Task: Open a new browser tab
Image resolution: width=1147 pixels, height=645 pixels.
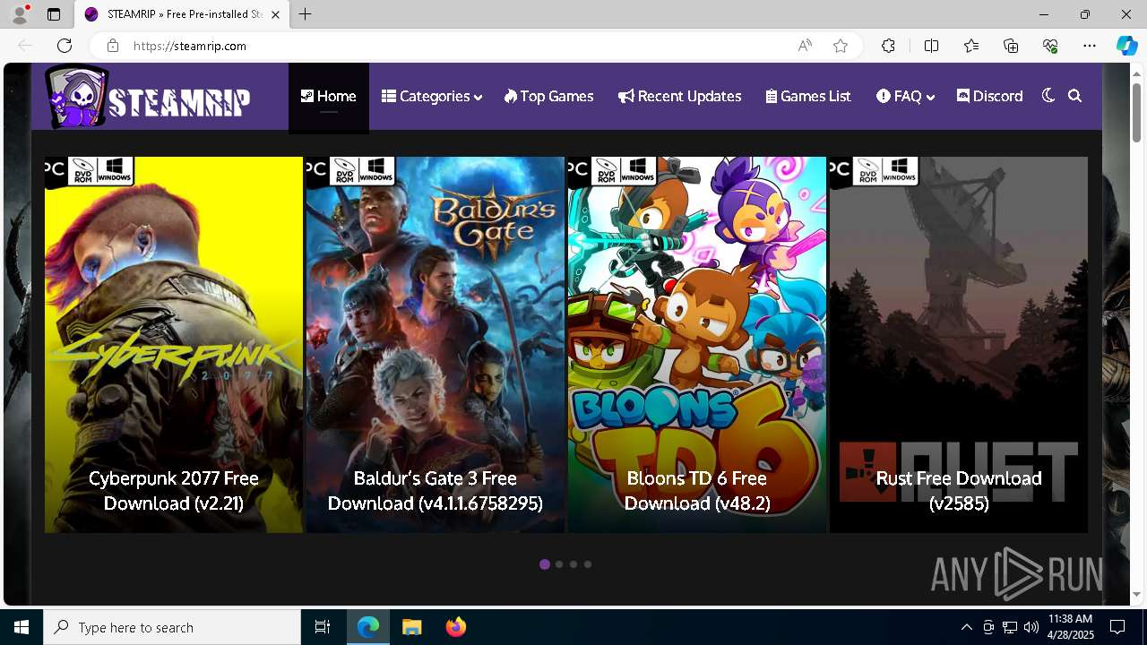Action: [x=306, y=14]
